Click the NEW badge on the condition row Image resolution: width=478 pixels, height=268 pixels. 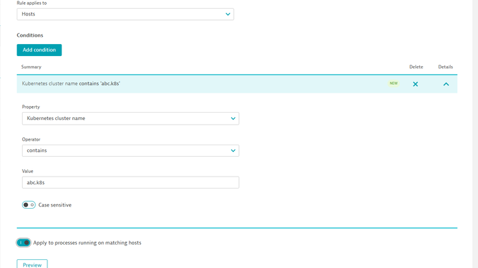(x=393, y=83)
